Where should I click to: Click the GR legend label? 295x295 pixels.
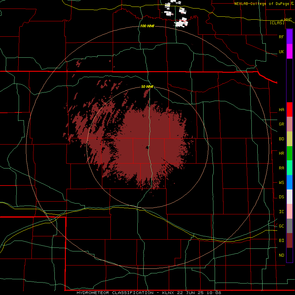click(281, 124)
